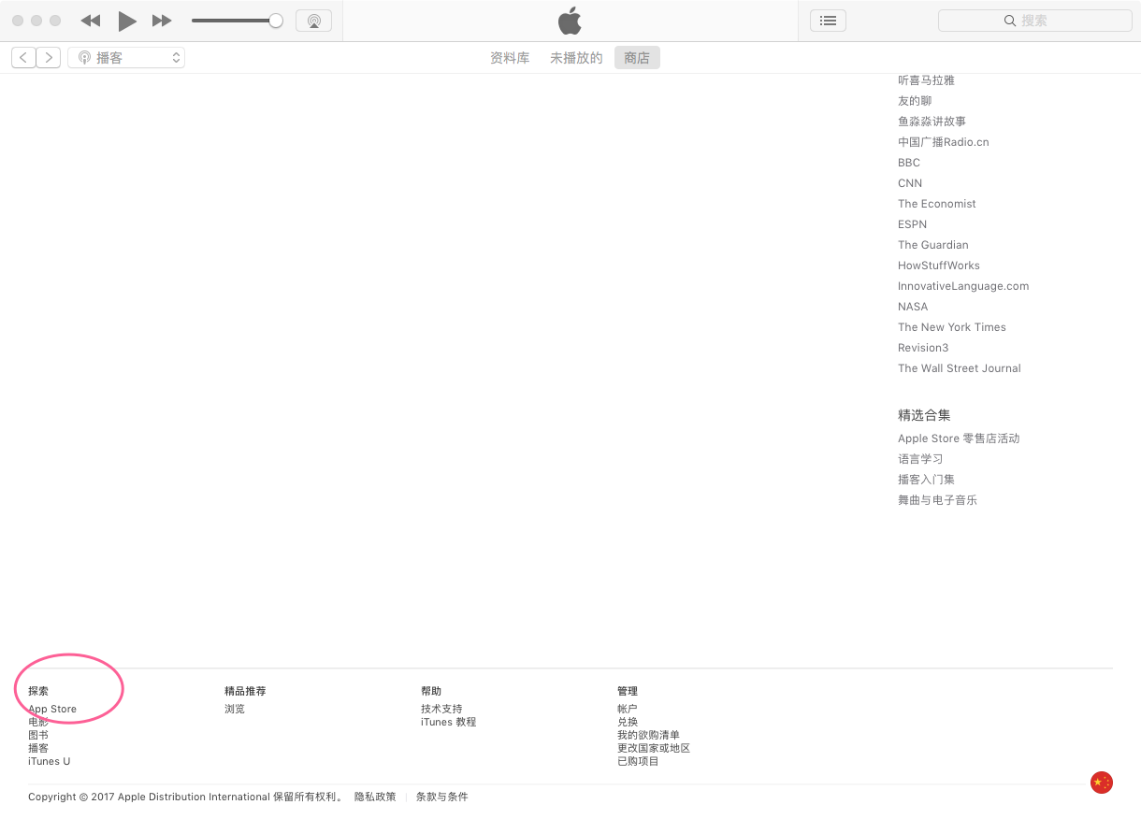Viewport: 1141px width, 819px height.
Task: Open the 中国广播Radio.cn link
Action: coord(943,142)
